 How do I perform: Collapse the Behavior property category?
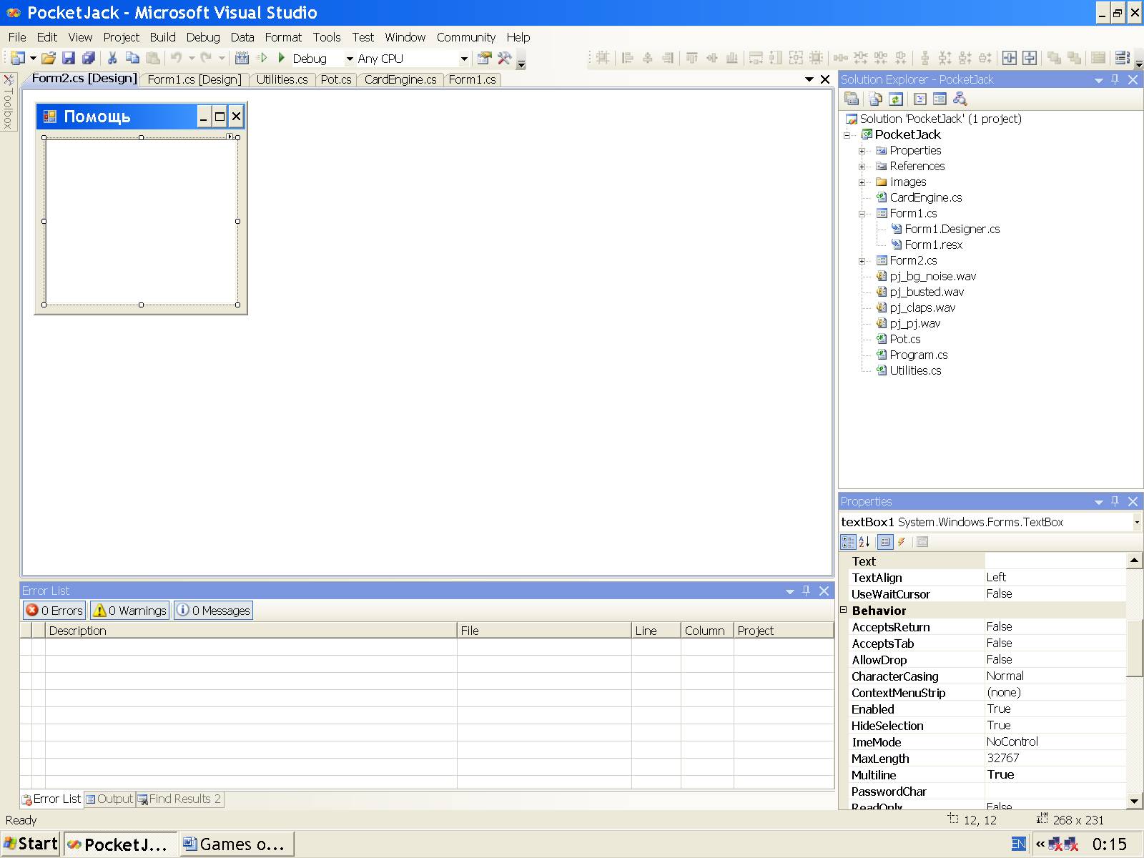(844, 610)
